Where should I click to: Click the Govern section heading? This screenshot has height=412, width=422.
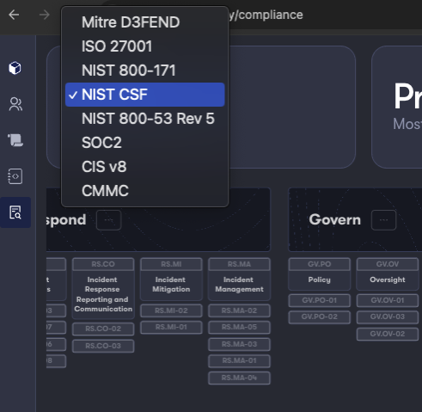(x=335, y=220)
